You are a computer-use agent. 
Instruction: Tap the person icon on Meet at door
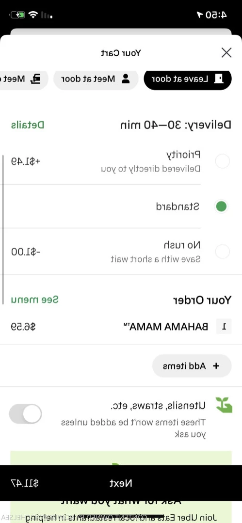(x=126, y=79)
